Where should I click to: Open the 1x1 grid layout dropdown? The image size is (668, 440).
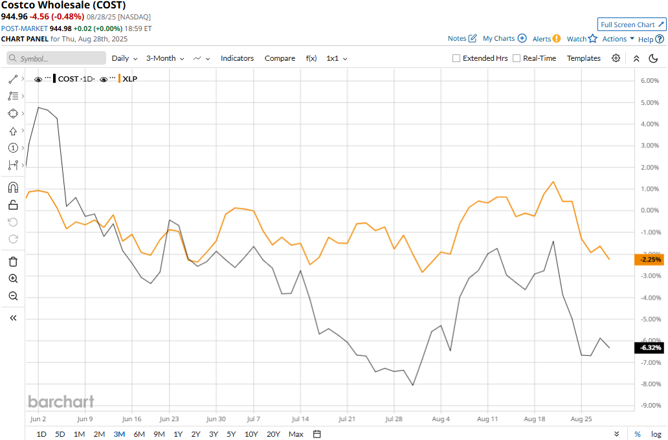pyautogui.click(x=337, y=58)
